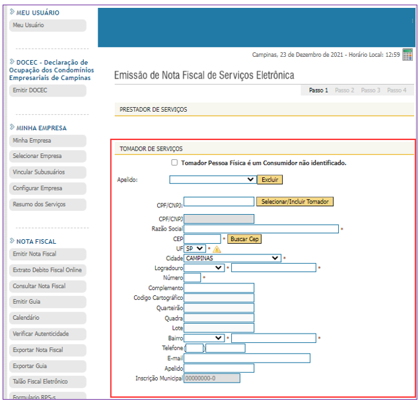Click the Telefone area code field
Viewport: 420px width, 403px height.
point(194,348)
